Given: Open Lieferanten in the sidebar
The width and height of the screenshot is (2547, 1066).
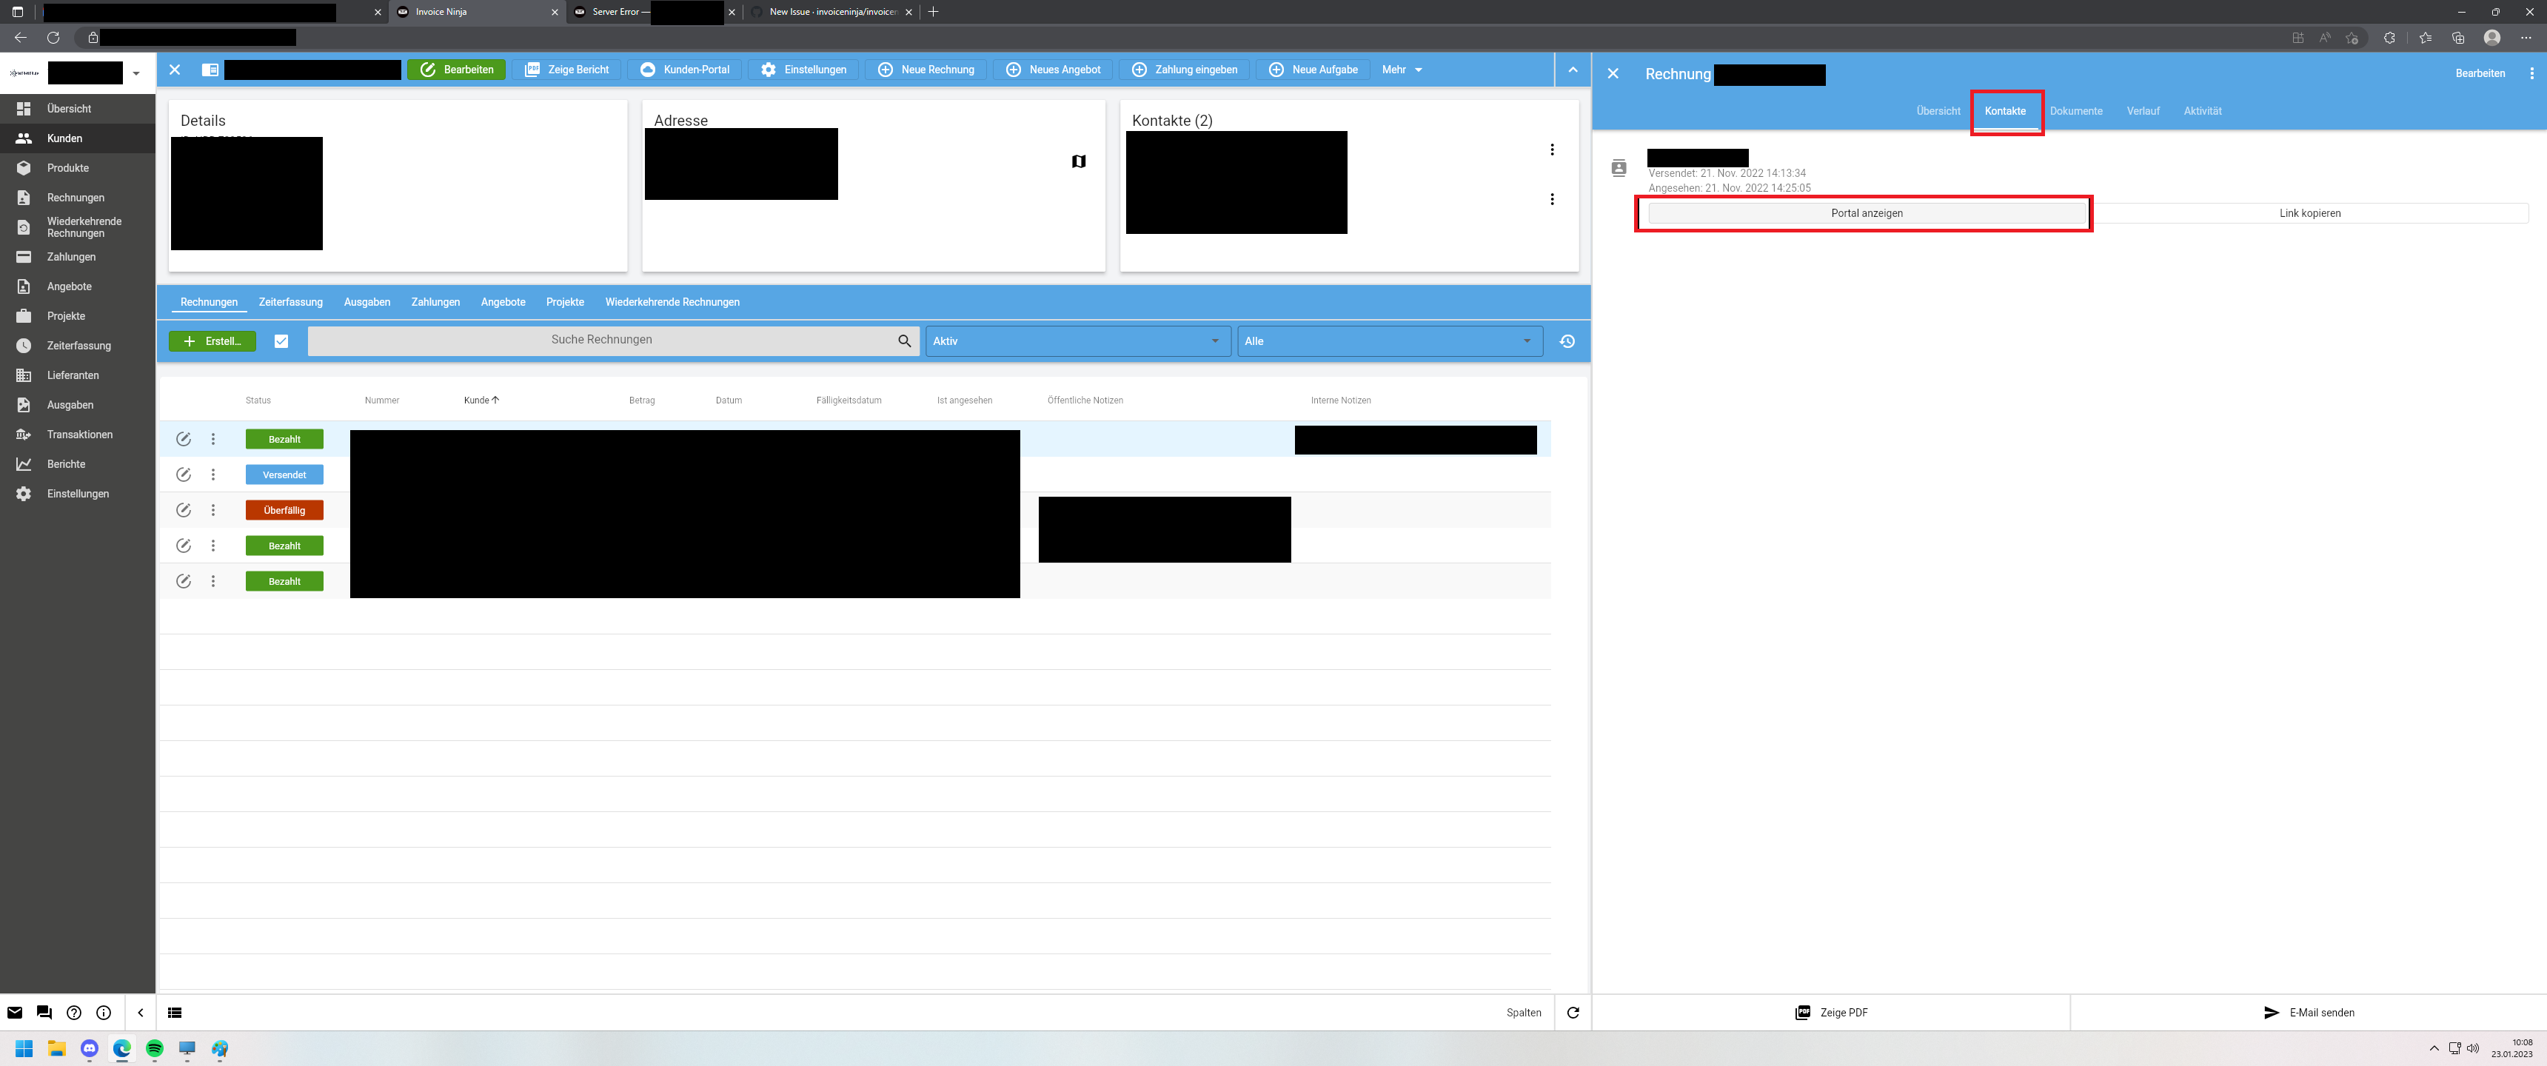Looking at the screenshot, I should pos(73,375).
